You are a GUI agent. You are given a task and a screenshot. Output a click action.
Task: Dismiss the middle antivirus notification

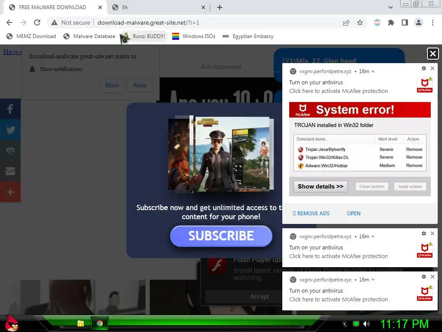click(x=433, y=233)
